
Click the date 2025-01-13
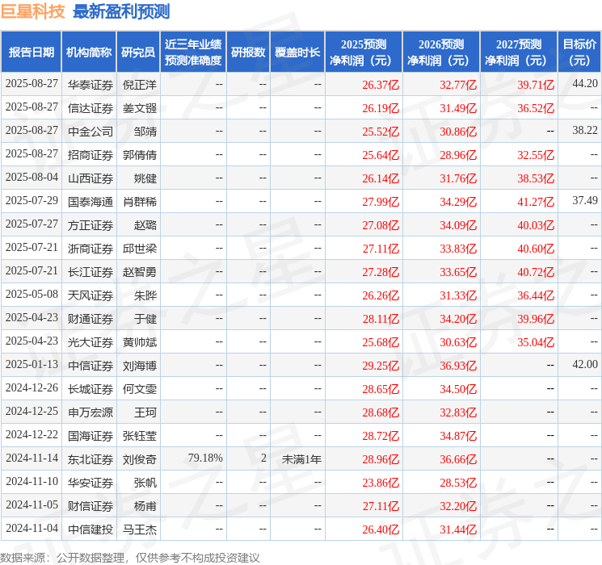pyautogui.click(x=32, y=364)
